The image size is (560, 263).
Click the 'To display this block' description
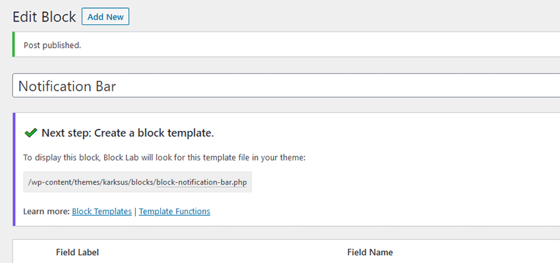pyautogui.click(x=165, y=158)
